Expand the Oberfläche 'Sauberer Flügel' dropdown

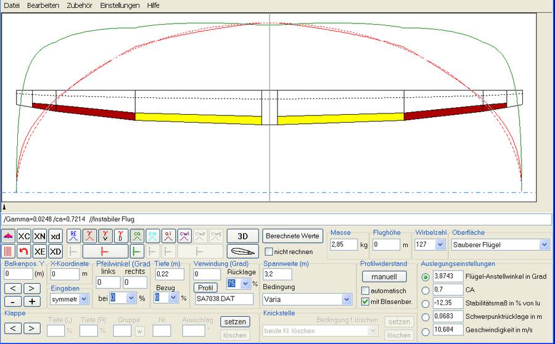pos(543,245)
